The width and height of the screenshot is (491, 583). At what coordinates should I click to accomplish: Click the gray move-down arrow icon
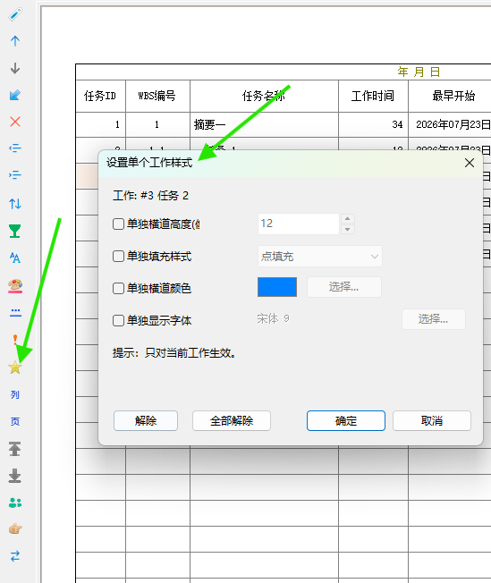pyautogui.click(x=15, y=68)
